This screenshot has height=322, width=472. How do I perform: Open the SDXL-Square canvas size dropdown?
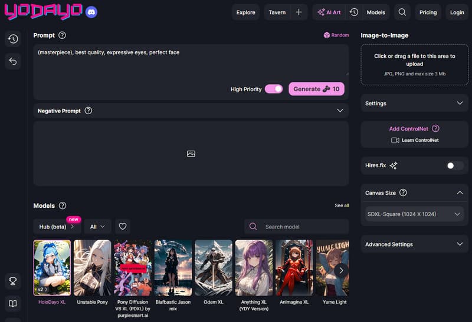pyautogui.click(x=414, y=215)
